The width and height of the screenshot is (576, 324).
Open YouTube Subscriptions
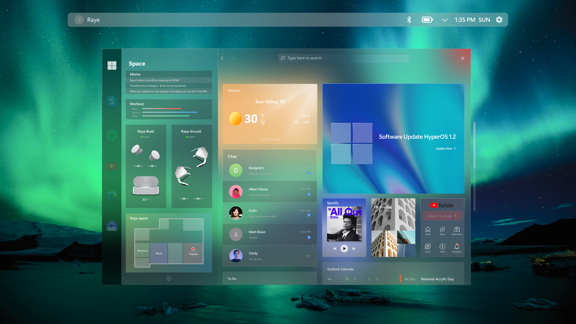click(457, 230)
